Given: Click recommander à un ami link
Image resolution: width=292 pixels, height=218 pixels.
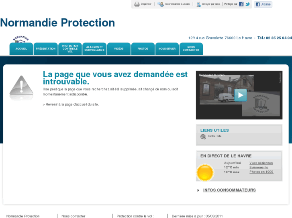Looking at the screenshot, I should [x=178, y=4].
